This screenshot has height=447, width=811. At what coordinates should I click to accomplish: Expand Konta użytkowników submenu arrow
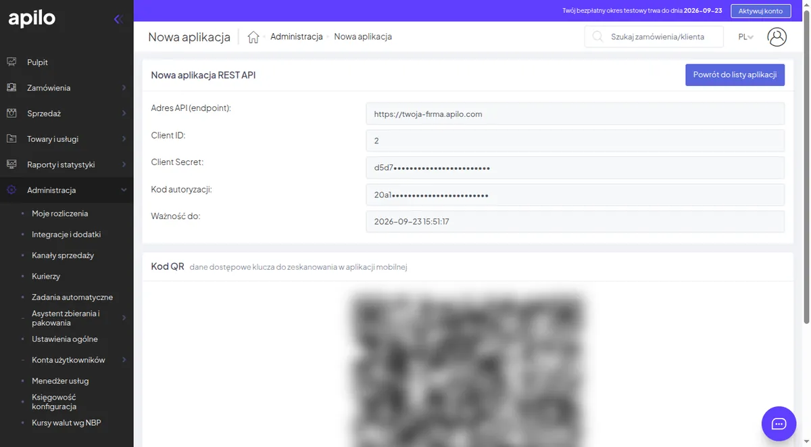coord(124,360)
